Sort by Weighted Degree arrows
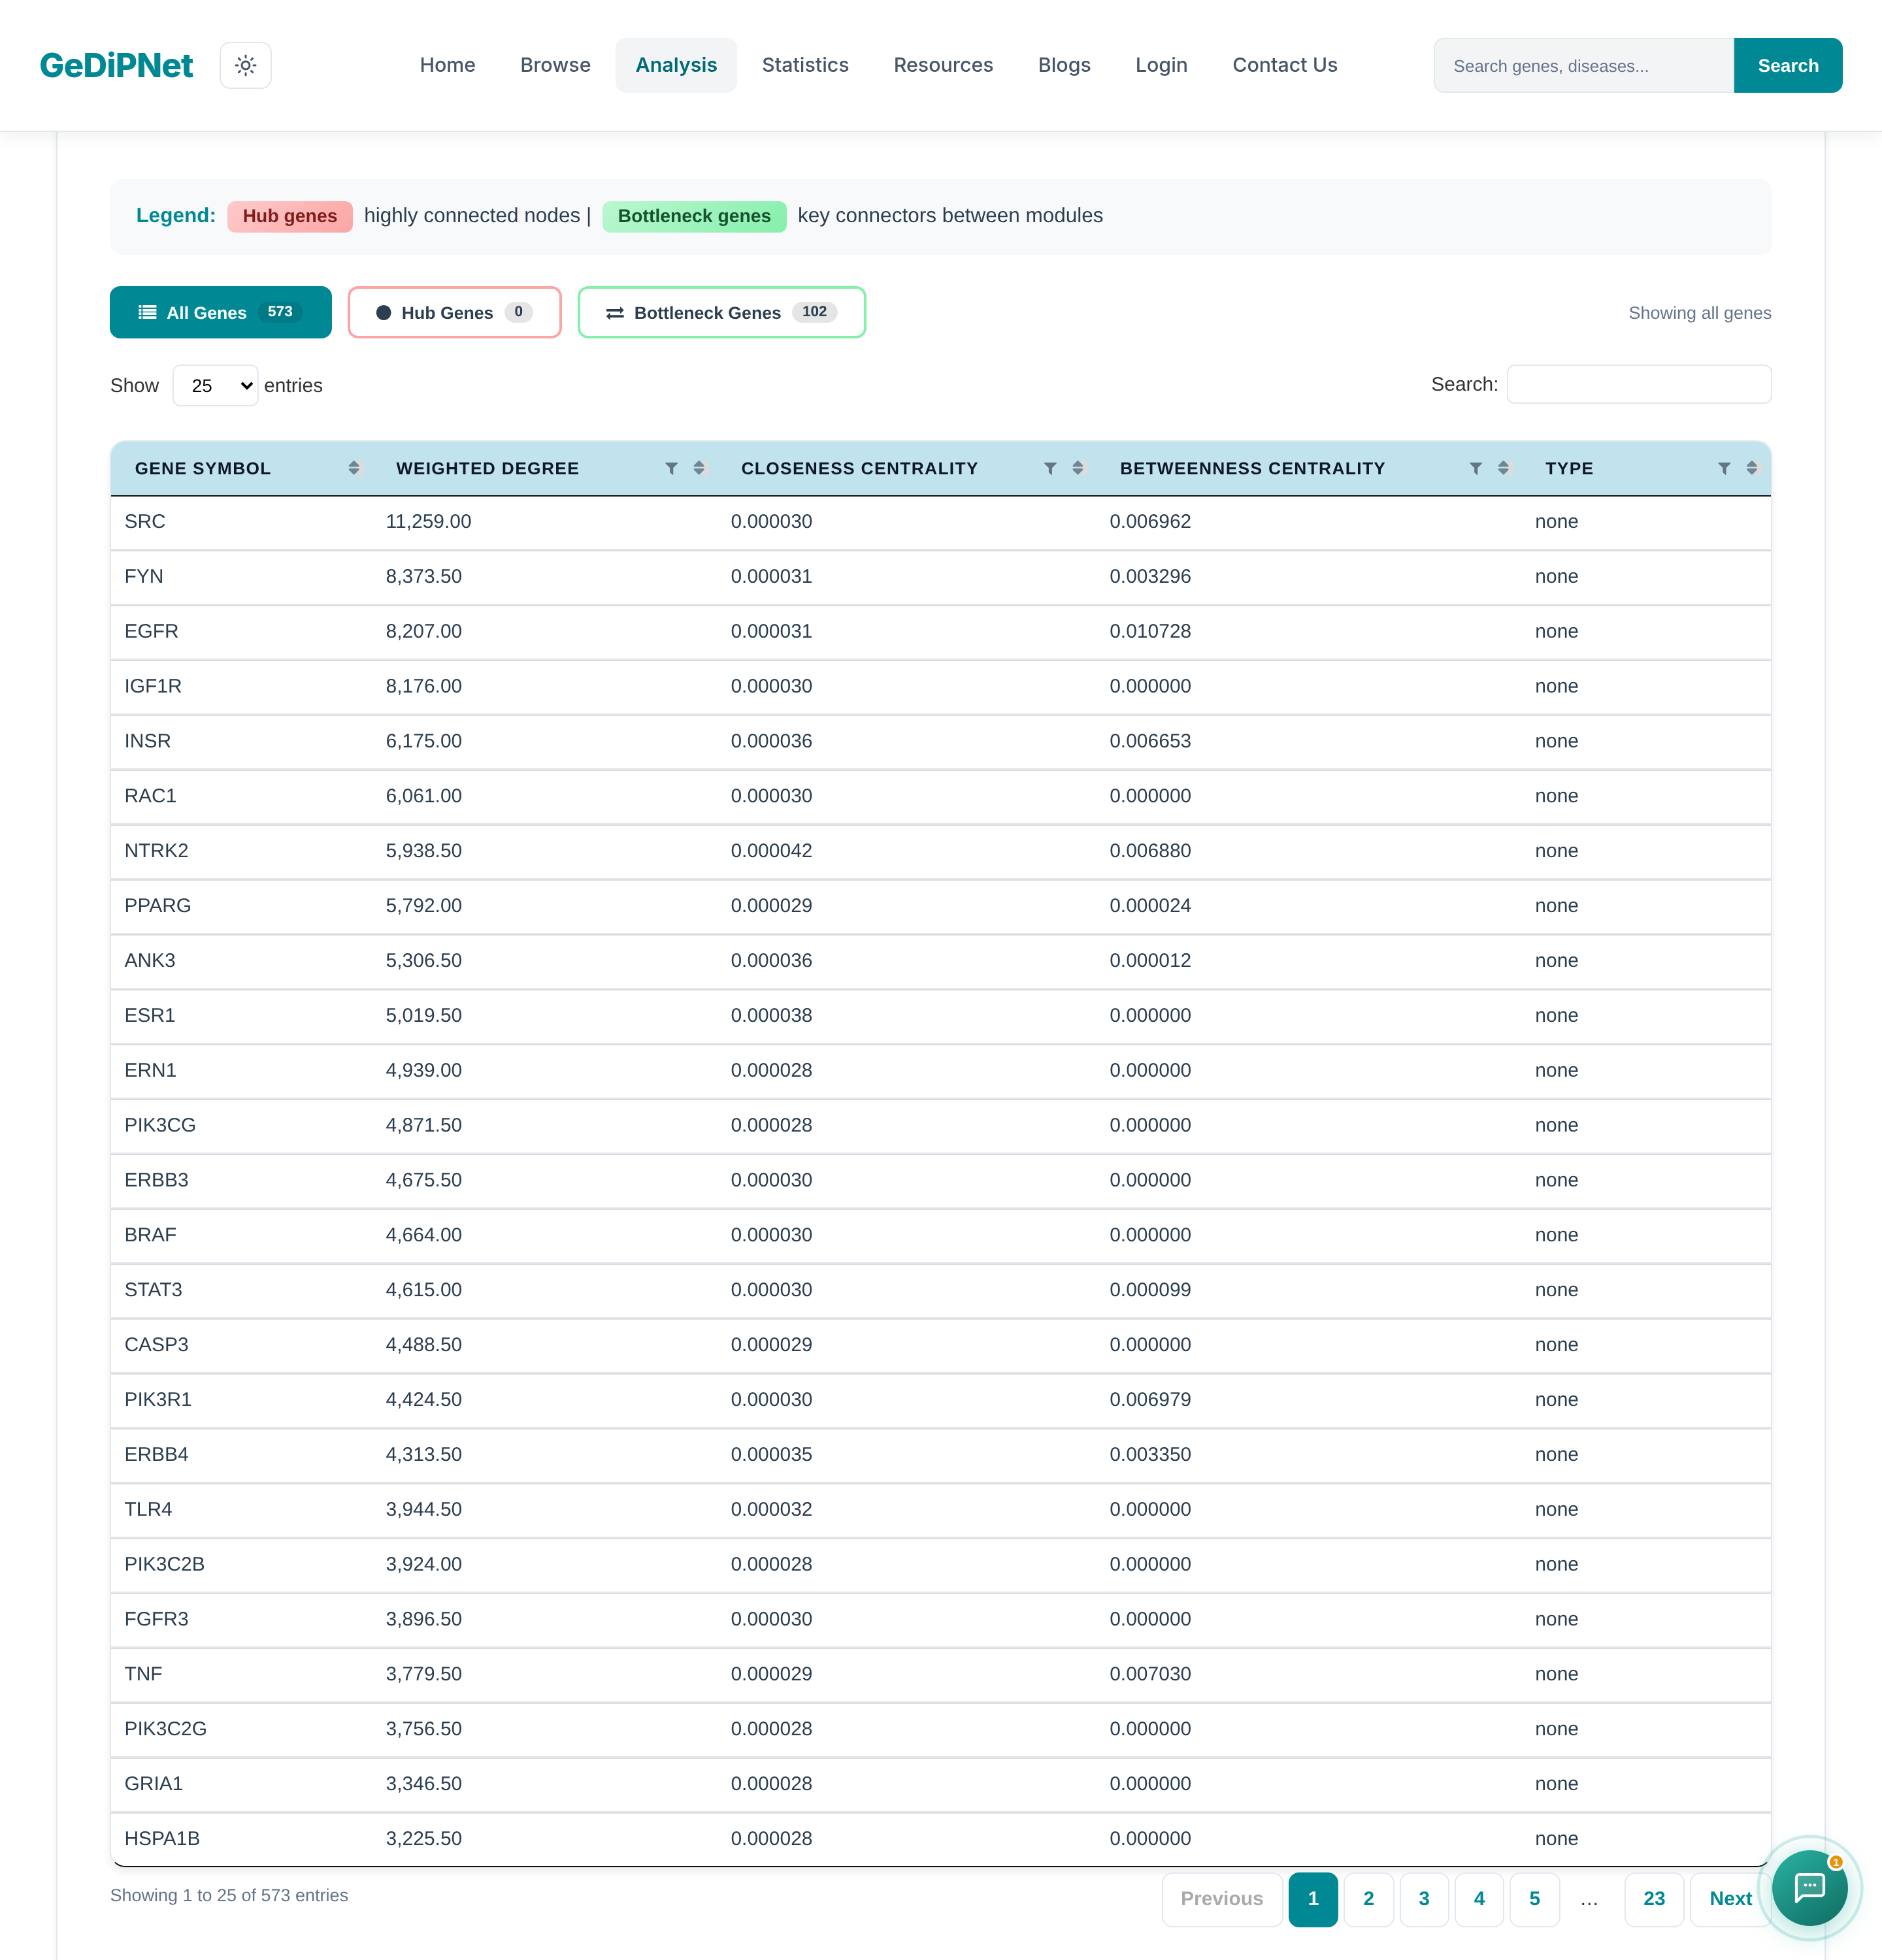The height and width of the screenshot is (1960, 1882). (x=699, y=468)
